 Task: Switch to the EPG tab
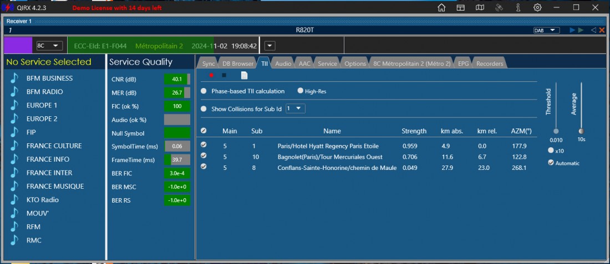pyautogui.click(x=464, y=64)
